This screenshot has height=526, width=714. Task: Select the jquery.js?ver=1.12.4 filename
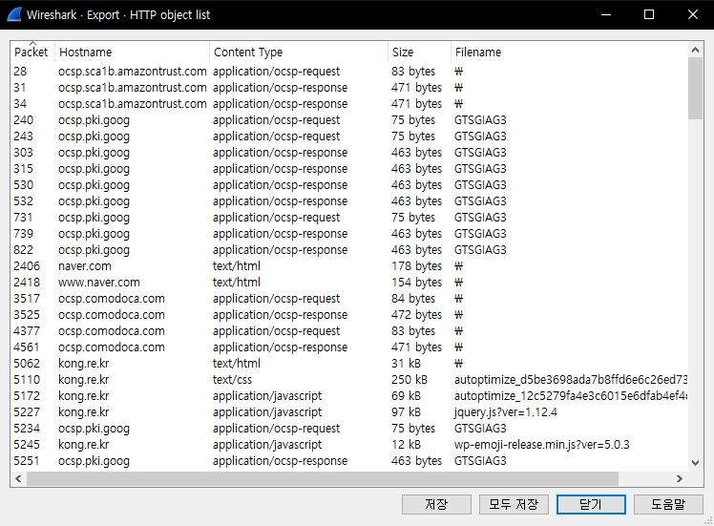[506, 412]
